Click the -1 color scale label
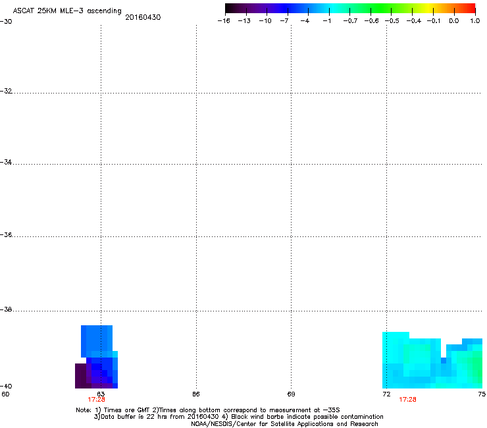This screenshot has width=487, height=428. (326, 21)
